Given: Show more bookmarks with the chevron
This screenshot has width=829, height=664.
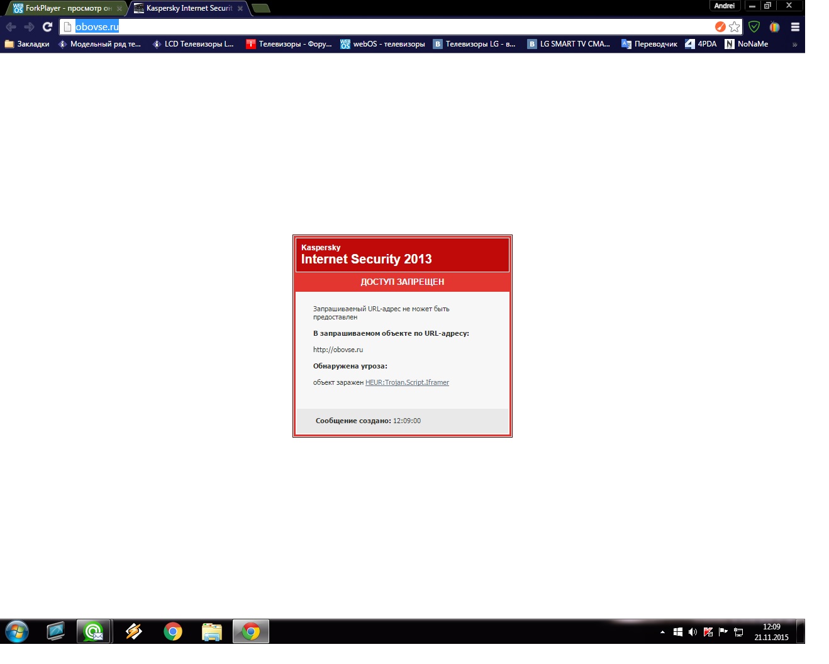Looking at the screenshot, I should coord(794,44).
